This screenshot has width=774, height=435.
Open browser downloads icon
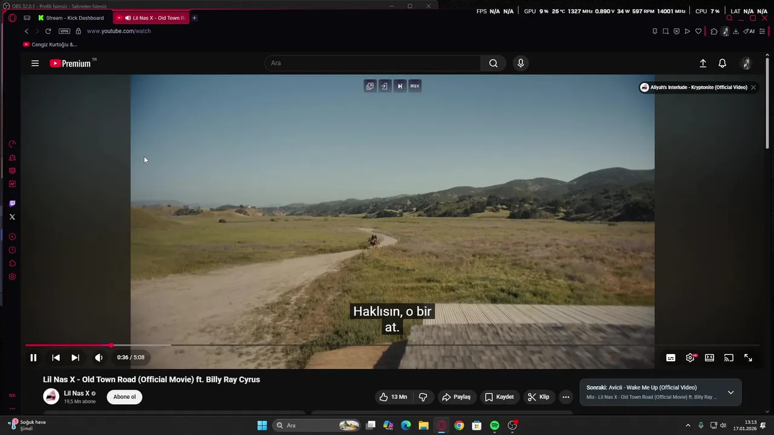point(736,31)
